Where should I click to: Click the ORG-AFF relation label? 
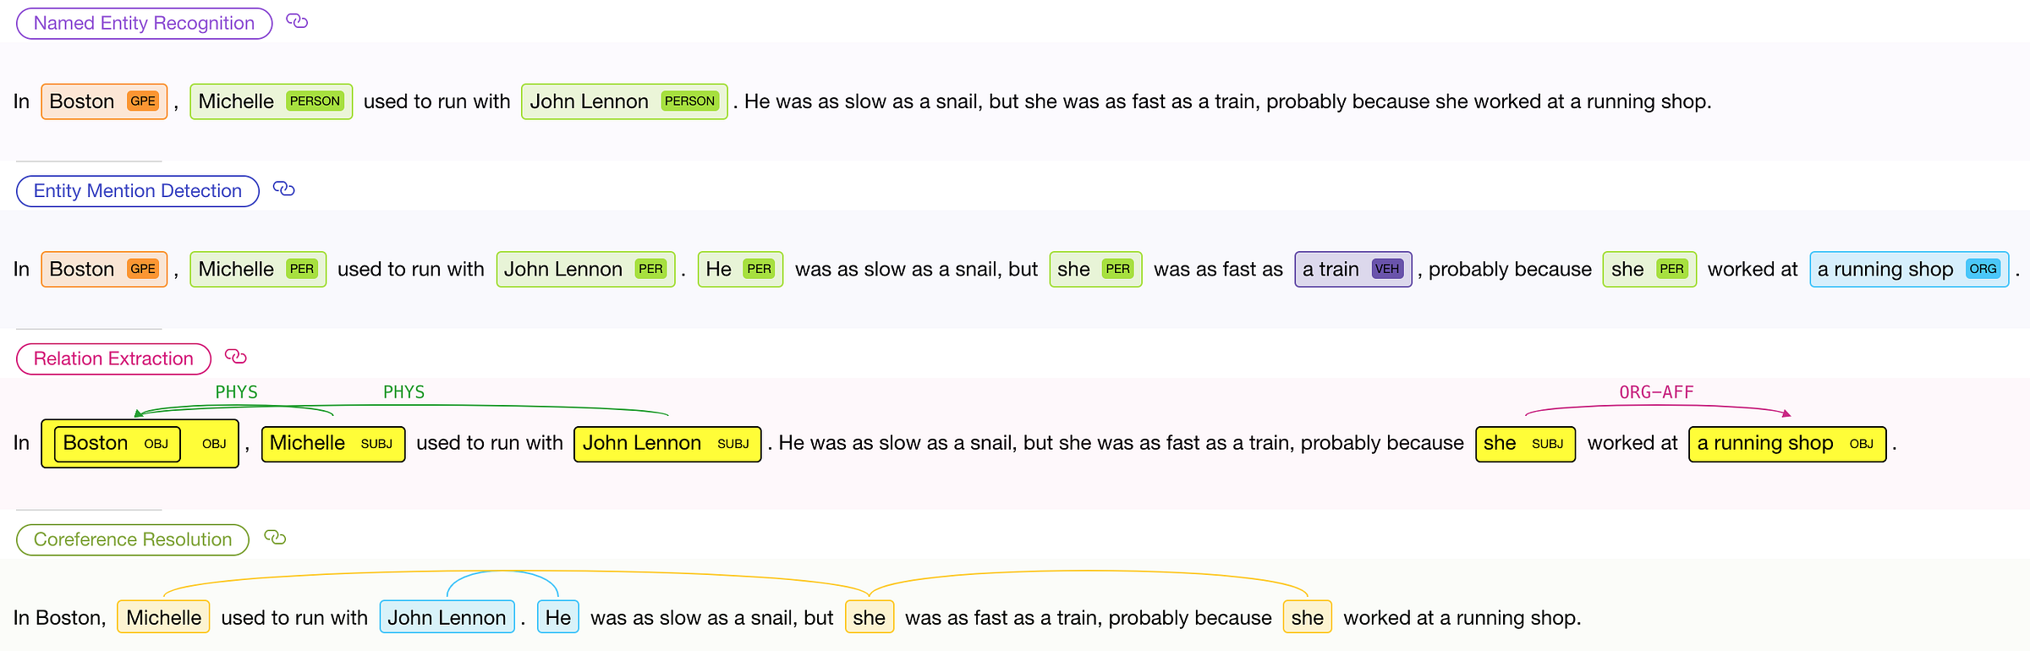(1656, 392)
